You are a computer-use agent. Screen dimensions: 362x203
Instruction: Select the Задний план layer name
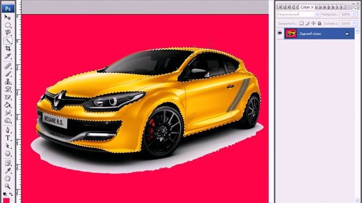310,34
